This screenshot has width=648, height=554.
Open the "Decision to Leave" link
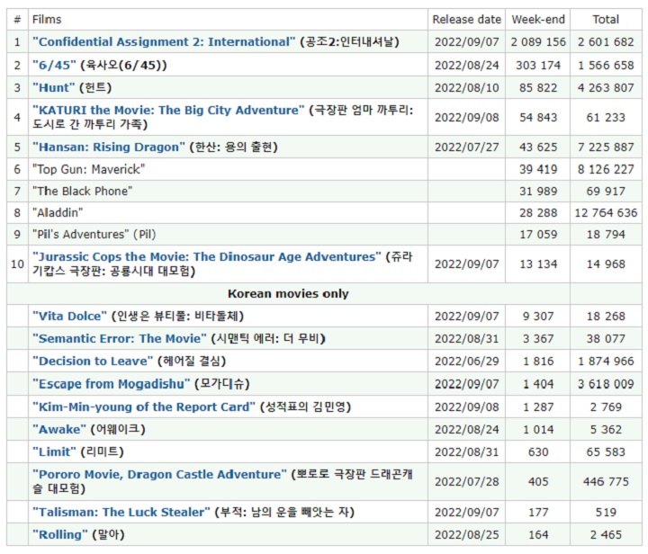[x=93, y=362]
